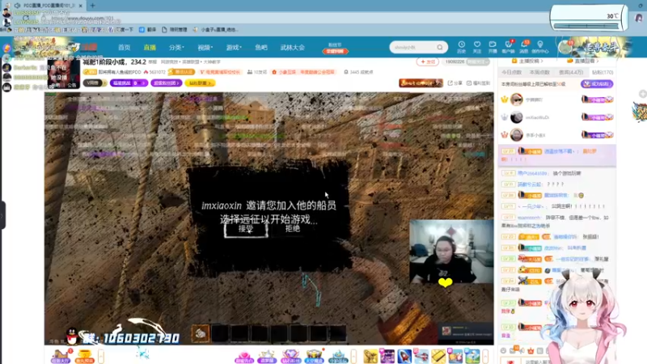This screenshot has width=647, height=364.
Task: Open third-ranked fan avatar with bronze crown
Action: [x=516, y=135]
